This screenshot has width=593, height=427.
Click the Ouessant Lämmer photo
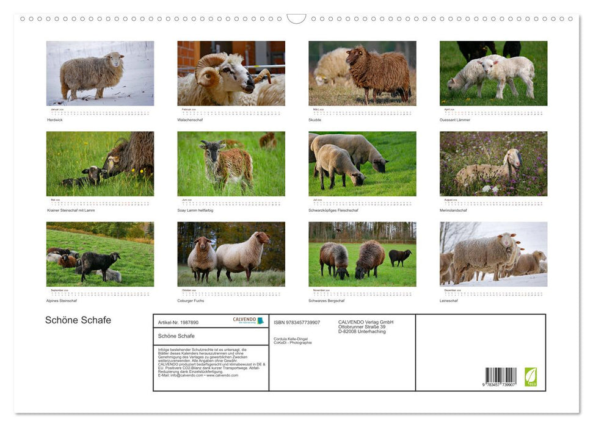click(494, 73)
